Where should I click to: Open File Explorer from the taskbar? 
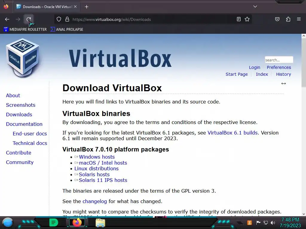click(x=100, y=223)
